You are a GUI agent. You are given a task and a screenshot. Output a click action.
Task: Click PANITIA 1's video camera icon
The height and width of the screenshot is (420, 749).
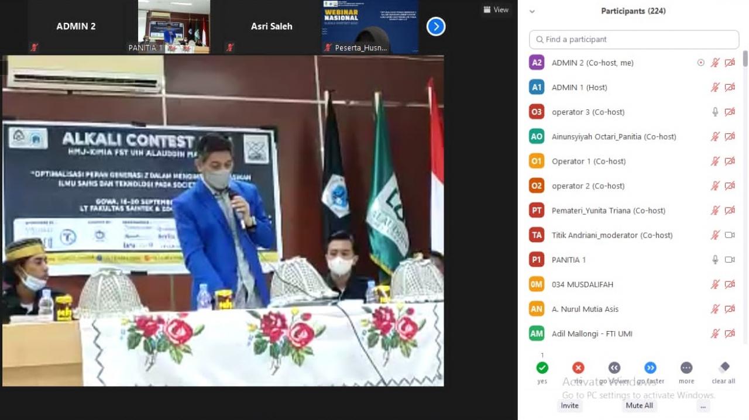pos(730,259)
